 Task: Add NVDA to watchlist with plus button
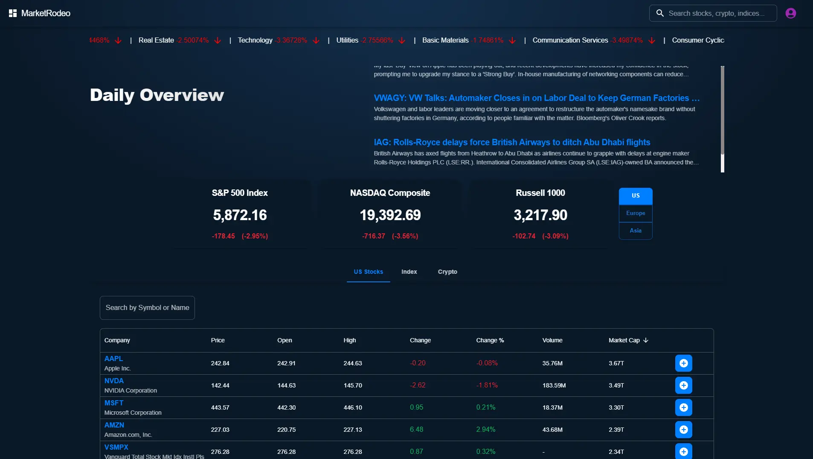[683, 385]
